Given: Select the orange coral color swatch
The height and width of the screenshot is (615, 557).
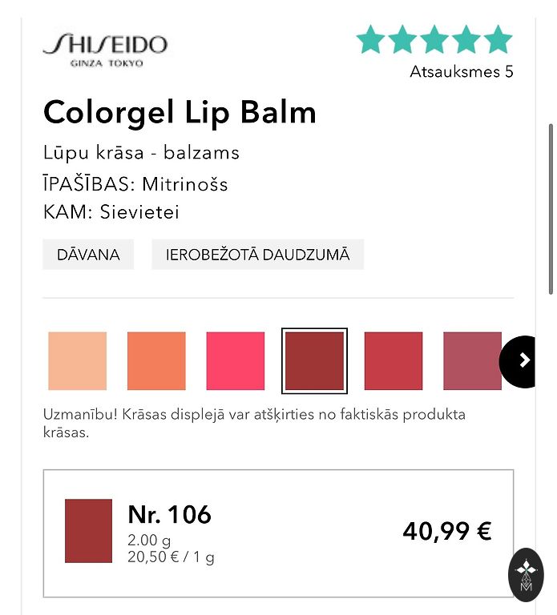Looking at the screenshot, I should click(156, 361).
